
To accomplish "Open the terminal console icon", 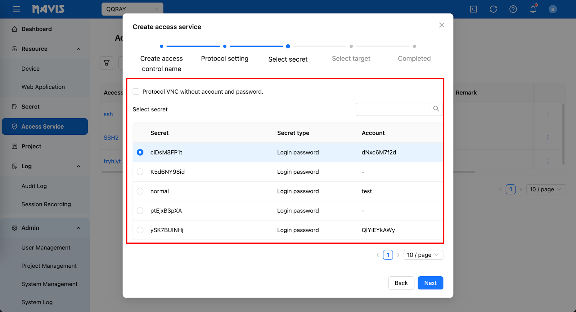I will pos(473,9).
